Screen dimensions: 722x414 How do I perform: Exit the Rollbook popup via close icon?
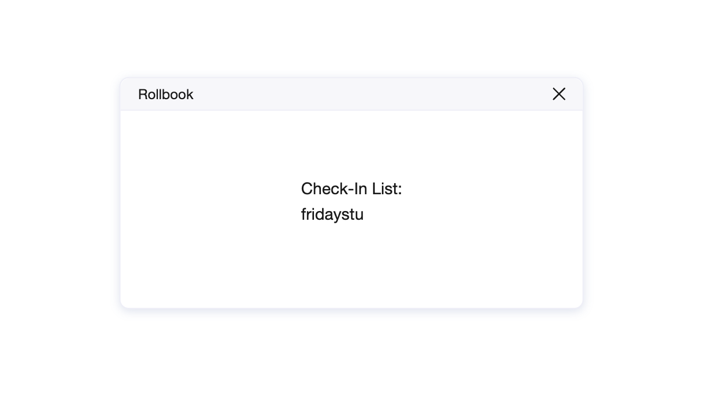pyautogui.click(x=559, y=94)
